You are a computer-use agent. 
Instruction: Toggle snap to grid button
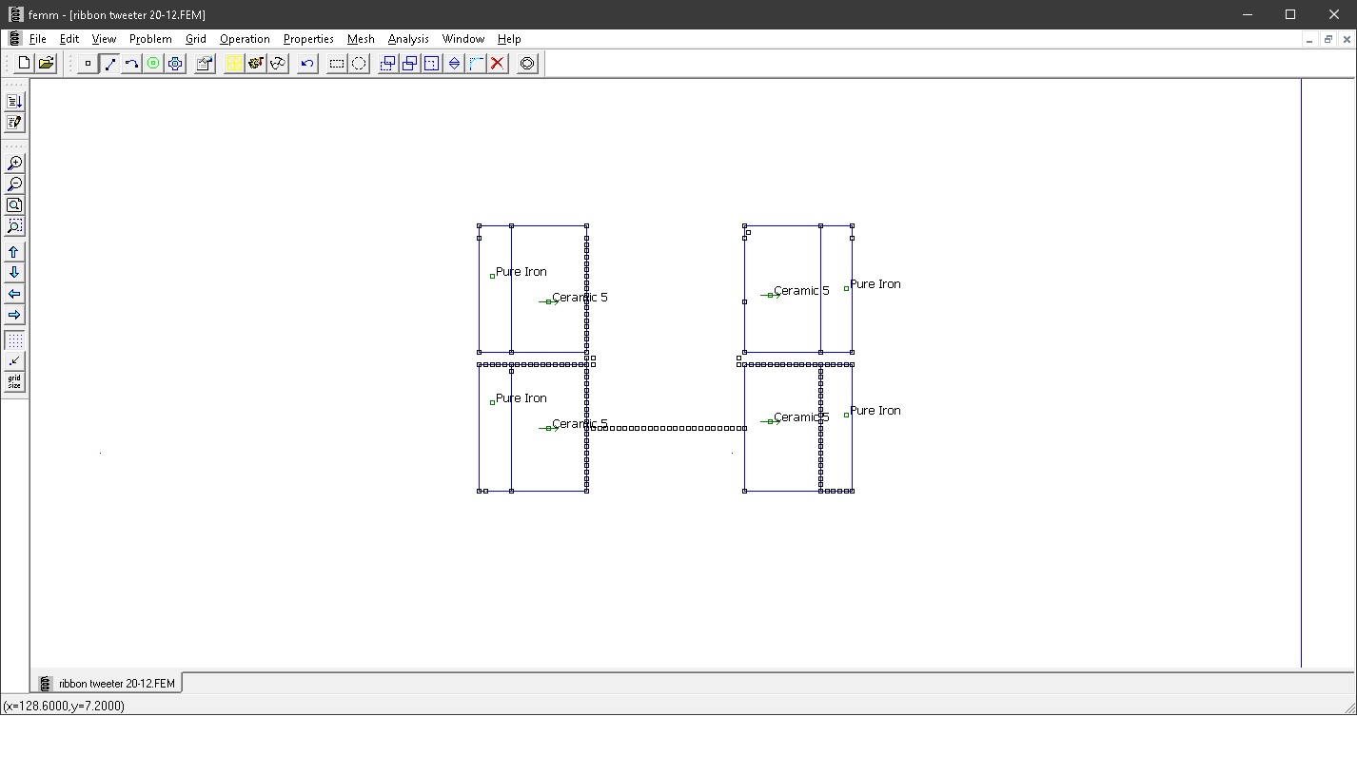tap(14, 361)
